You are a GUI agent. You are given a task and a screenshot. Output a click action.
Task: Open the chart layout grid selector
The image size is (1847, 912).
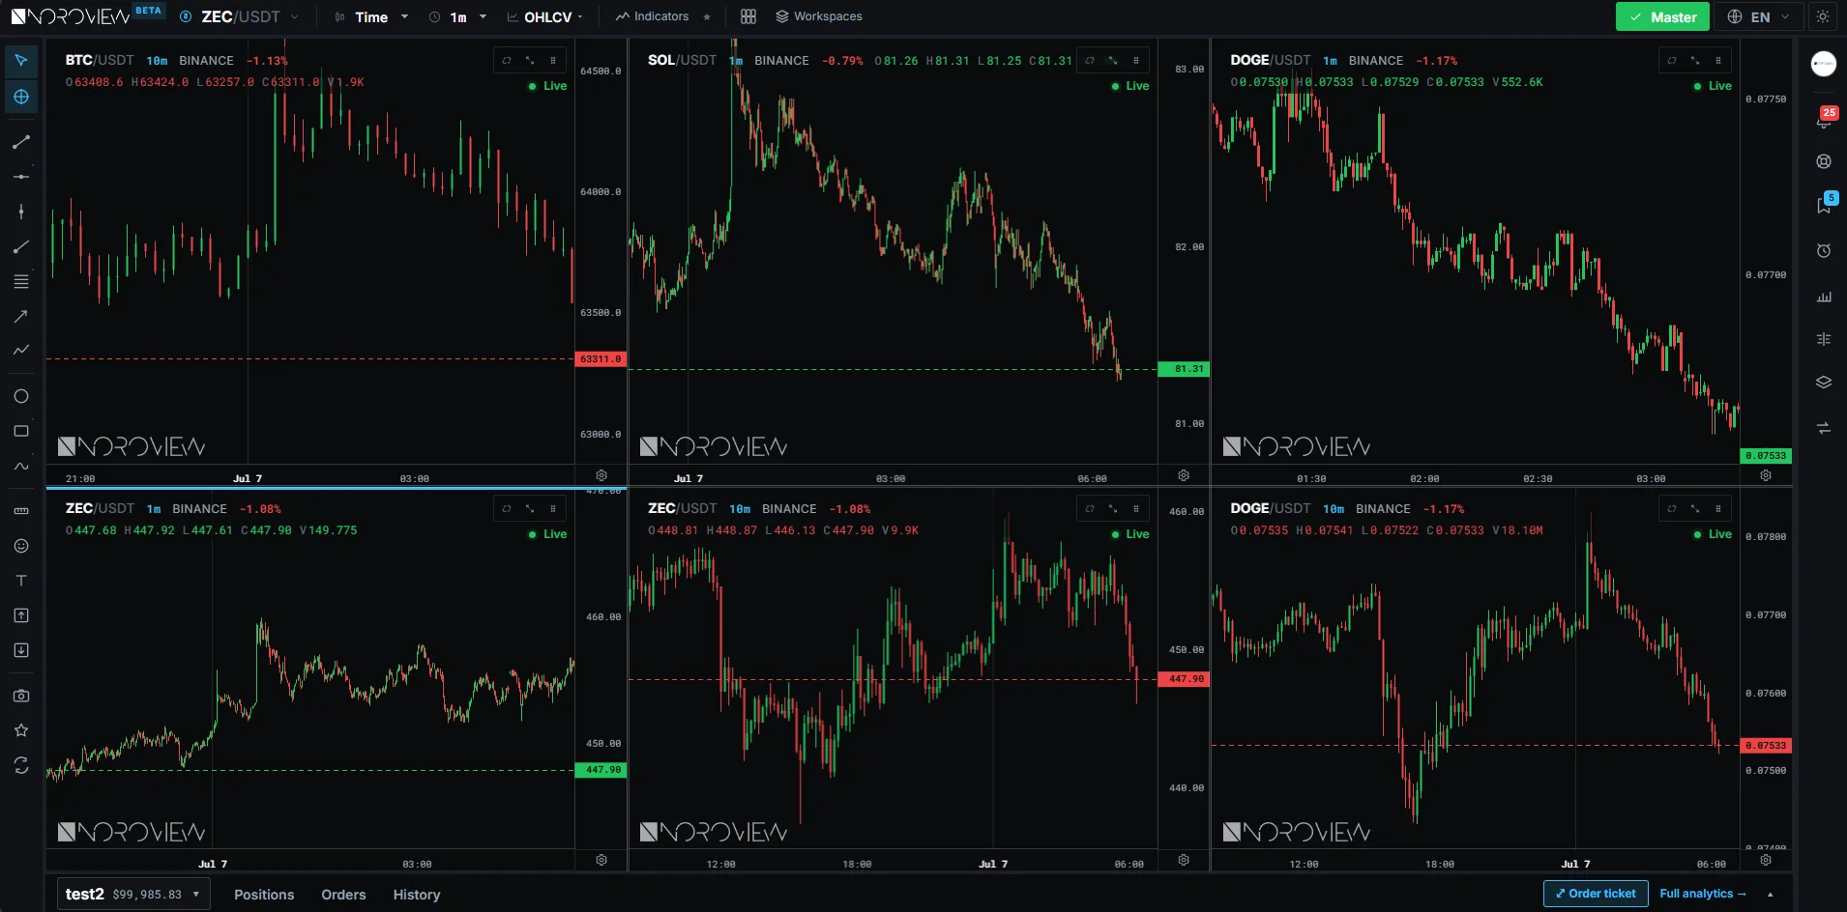(748, 16)
